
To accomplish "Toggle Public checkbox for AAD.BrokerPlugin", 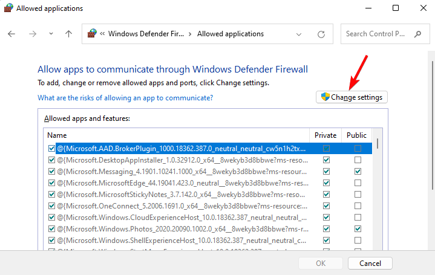I will point(358,148).
